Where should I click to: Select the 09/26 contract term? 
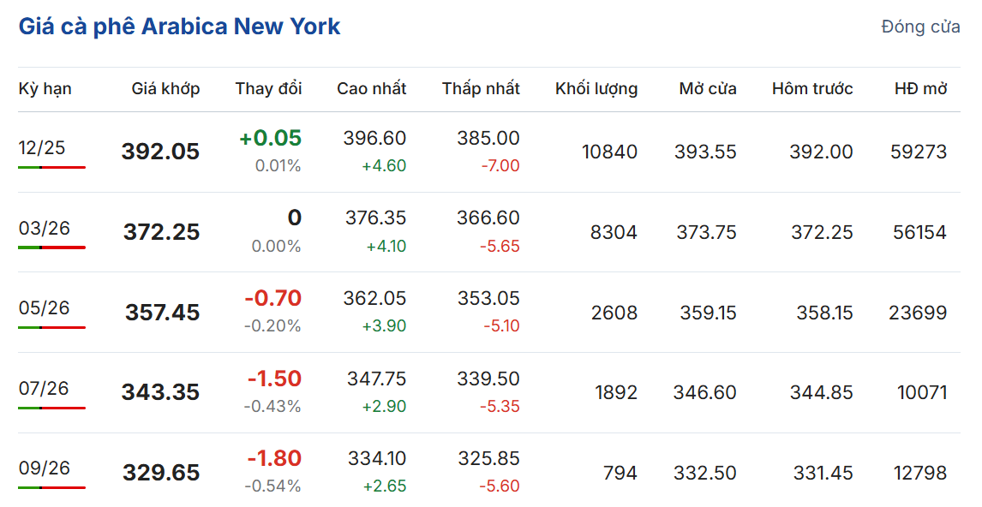(x=45, y=468)
